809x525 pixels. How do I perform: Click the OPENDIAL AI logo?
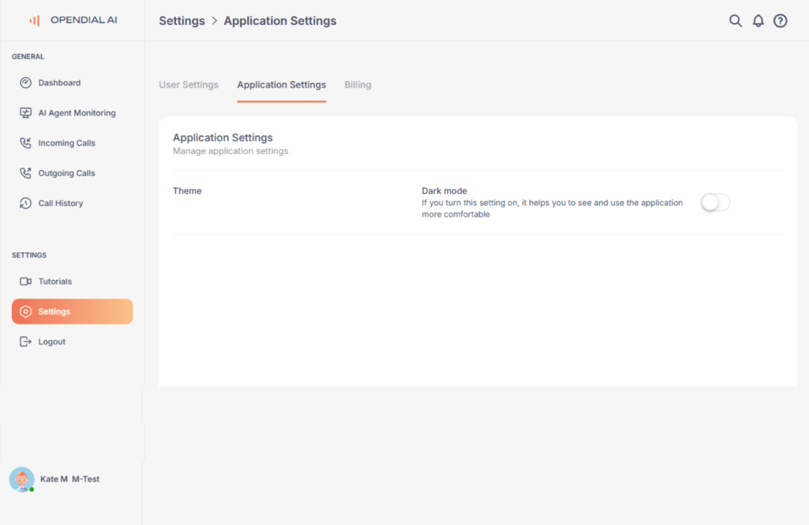click(x=73, y=20)
